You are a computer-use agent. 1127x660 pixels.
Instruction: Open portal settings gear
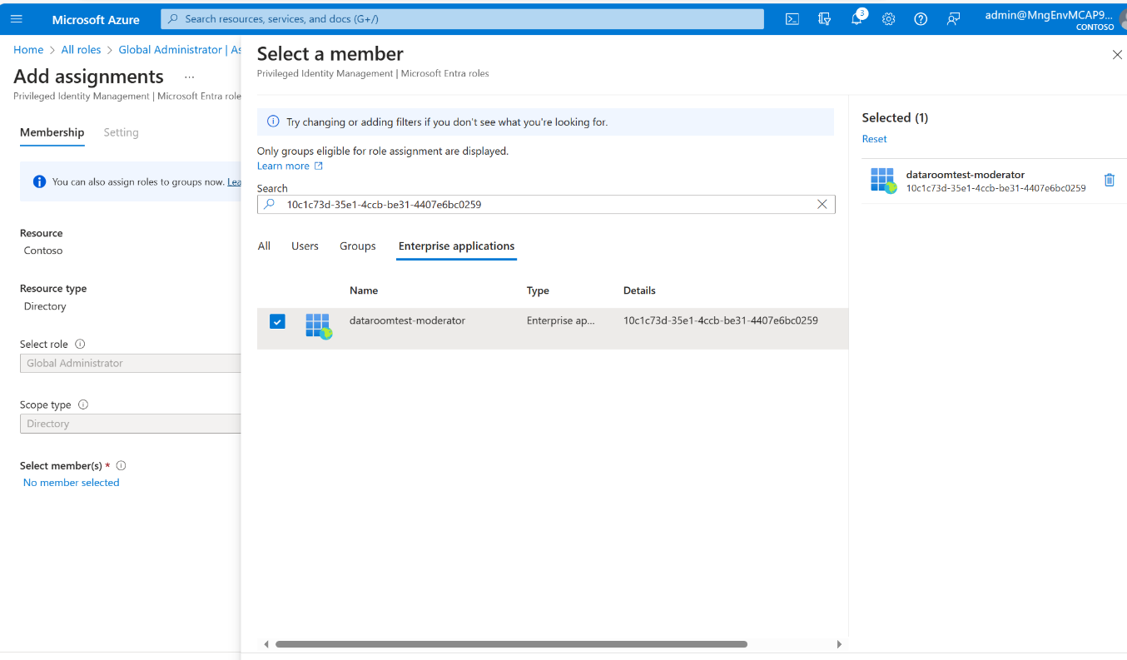coord(888,19)
